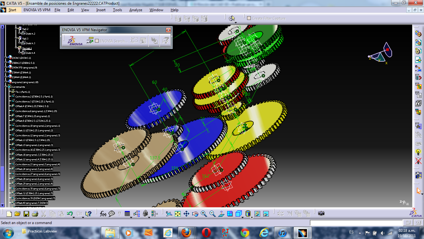The width and height of the screenshot is (424, 239).
Task: Click the Connect icon in ENOVIA Navigator
Action: [x=90, y=41]
